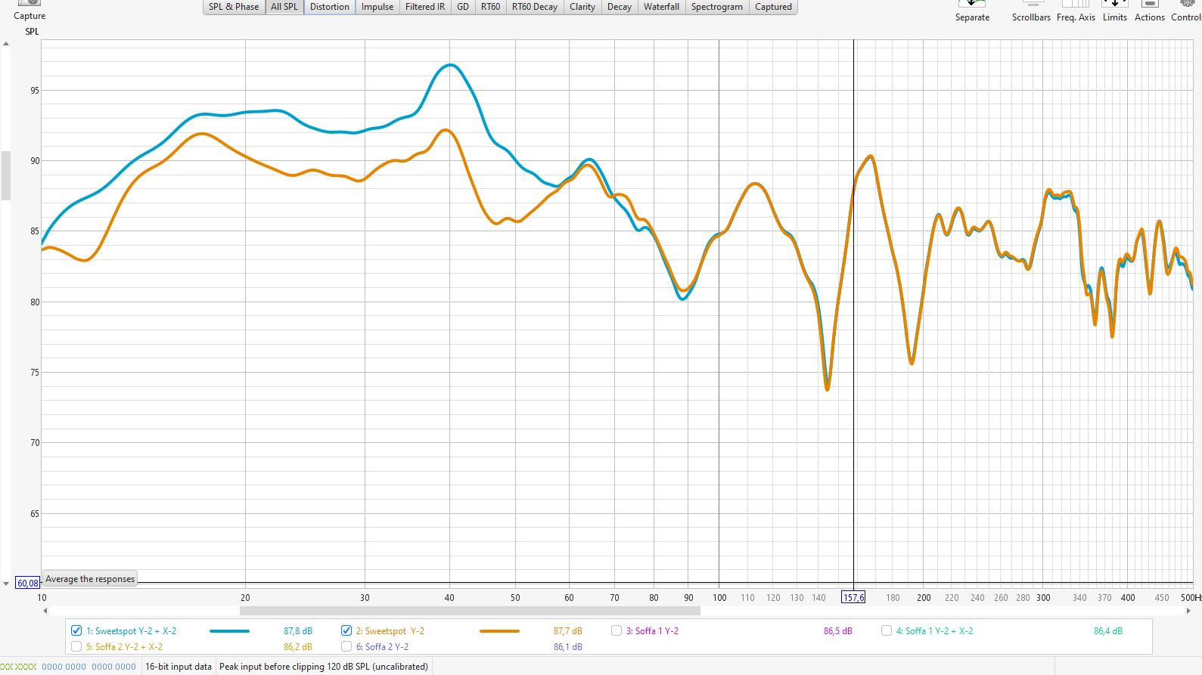Image resolution: width=1202 pixels, height=675 pixels.
Task: Switch to the All SPL tab
Action: pyautogui.click(x=284, y=7)
